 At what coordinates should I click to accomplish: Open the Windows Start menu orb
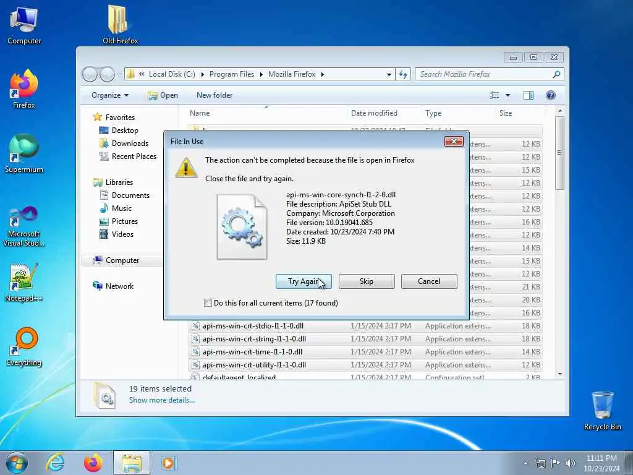pos(17,463)
